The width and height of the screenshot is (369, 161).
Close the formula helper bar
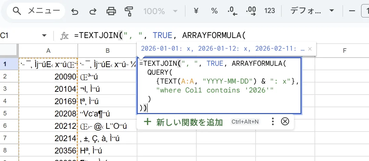(x=285, y=122)
